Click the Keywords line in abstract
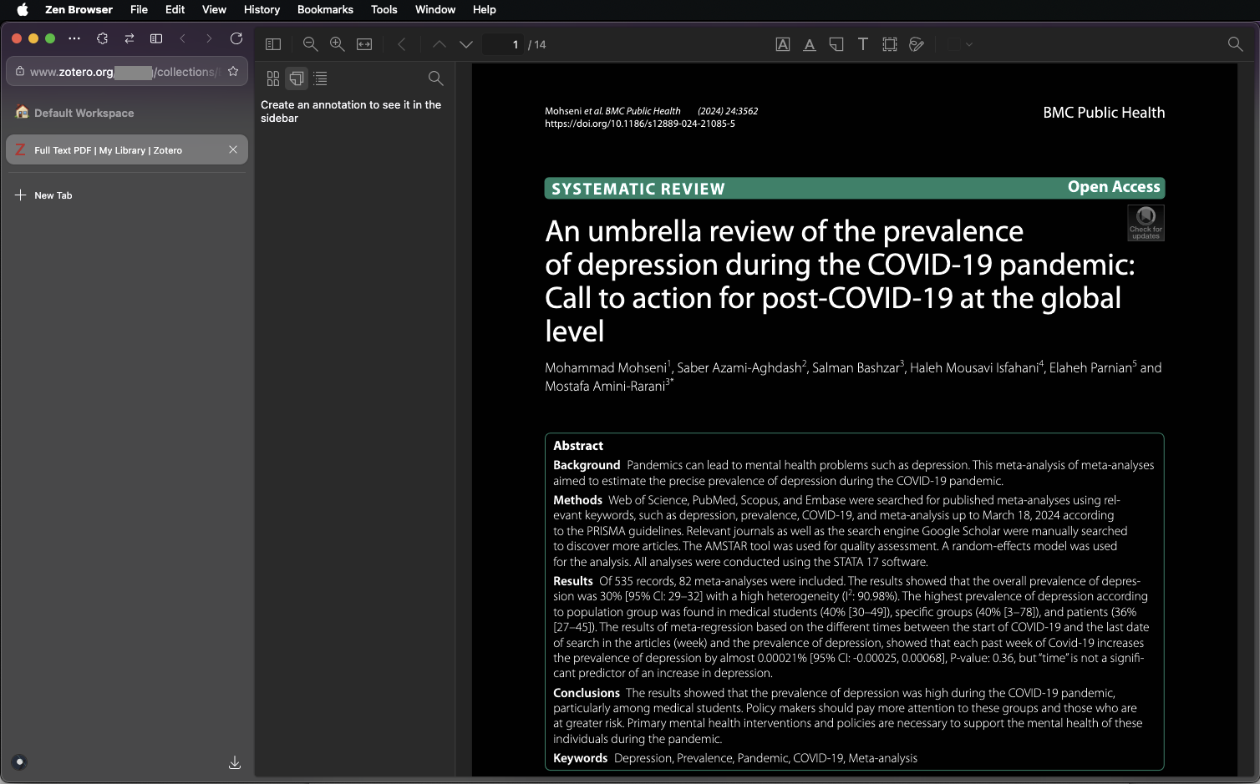 click(735, 758)
